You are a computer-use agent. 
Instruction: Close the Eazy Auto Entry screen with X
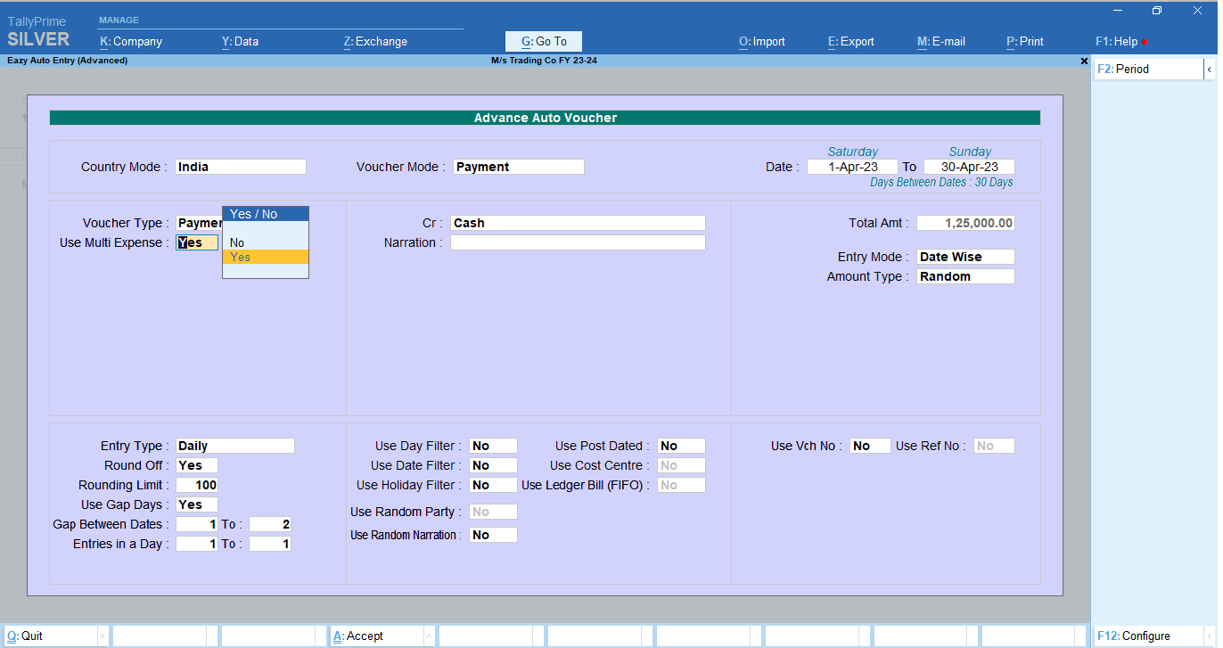click(x=1084, y=62)
